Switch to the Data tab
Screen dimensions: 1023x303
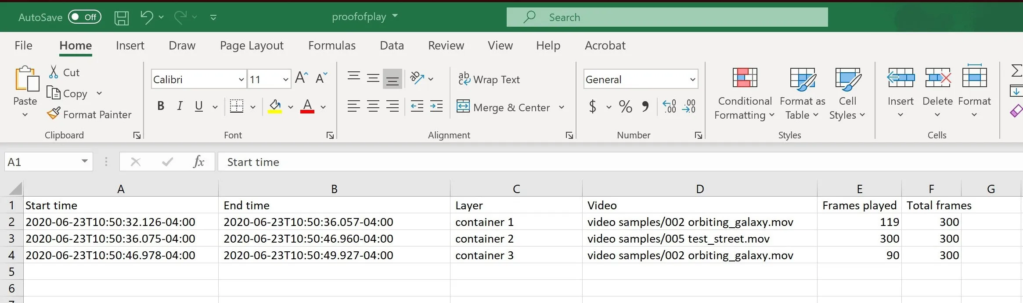(x=392, y=46)
